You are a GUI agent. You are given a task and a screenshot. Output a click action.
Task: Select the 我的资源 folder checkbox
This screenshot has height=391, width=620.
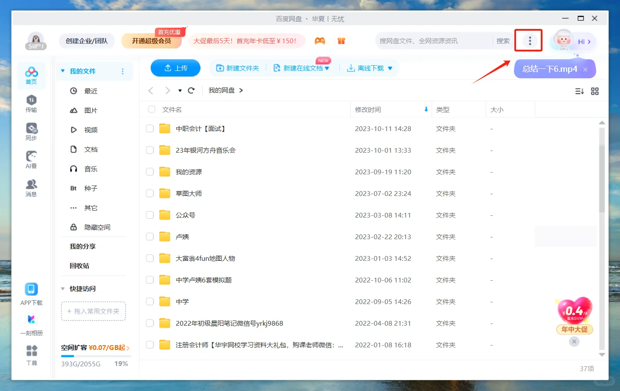point(149,172)
